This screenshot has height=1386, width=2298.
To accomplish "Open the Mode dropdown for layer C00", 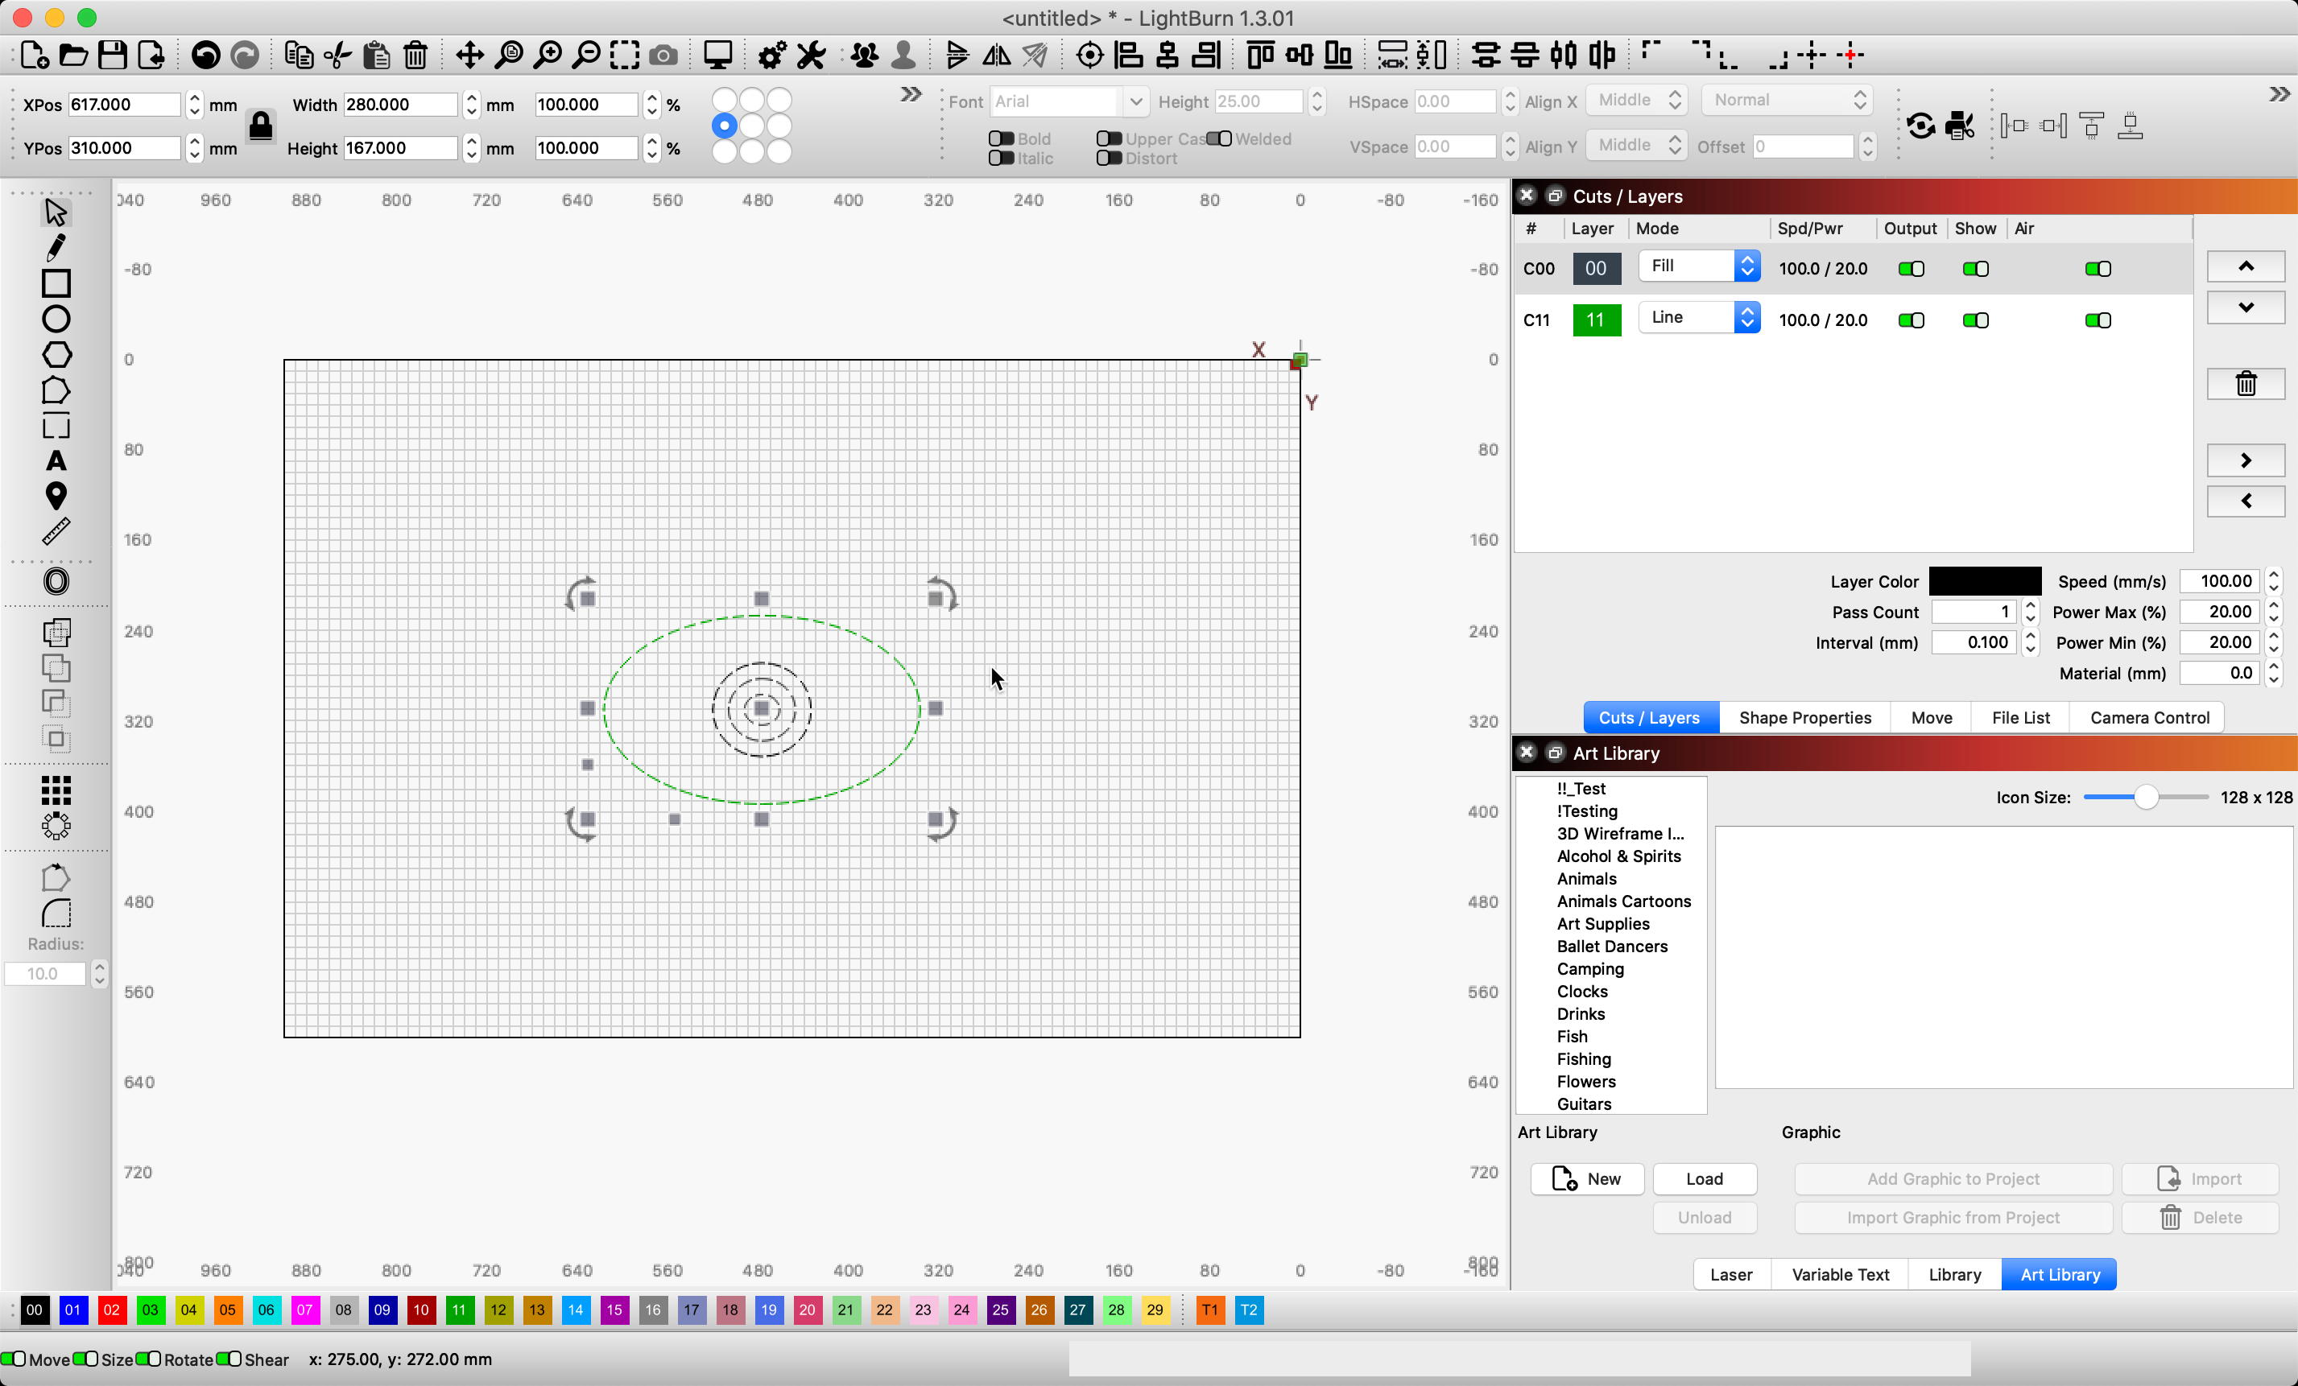I will click(1699, 266).
